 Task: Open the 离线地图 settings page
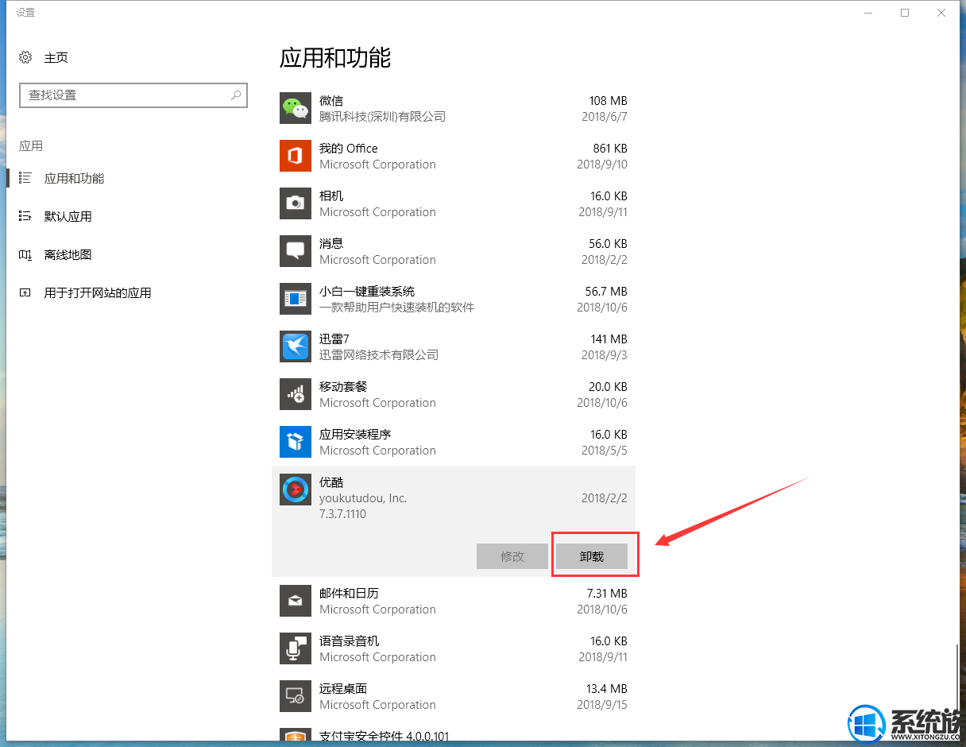pyautogui.click(x=68, y=254)
